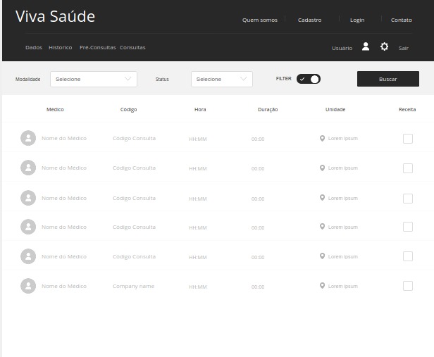Check the Receita box in the Company name row
The image size is (434, 357).
pyautogui.click(x=408, y=286)
